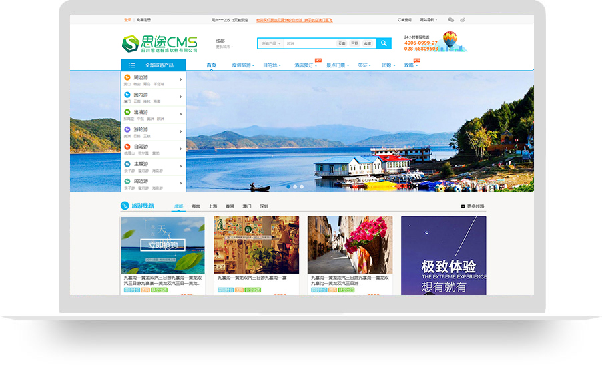
Task: Expand the 国内游 submenu arrow
Action: pyautogui.click(x=181, y=97)
